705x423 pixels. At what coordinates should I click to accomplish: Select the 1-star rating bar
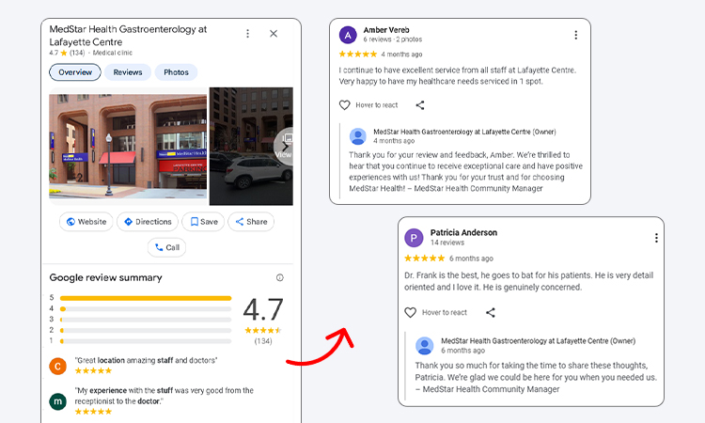(x=145, y=341)
